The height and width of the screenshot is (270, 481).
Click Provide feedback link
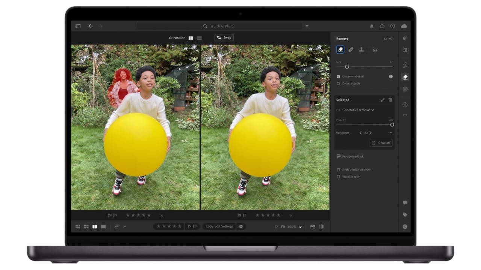350,156
